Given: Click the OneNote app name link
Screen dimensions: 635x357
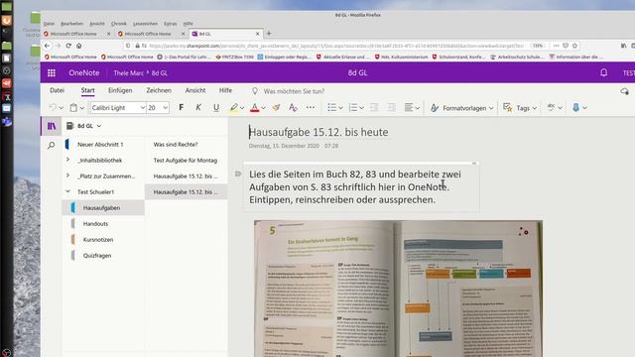Looking at the screenshot, I should pos(83,72).
